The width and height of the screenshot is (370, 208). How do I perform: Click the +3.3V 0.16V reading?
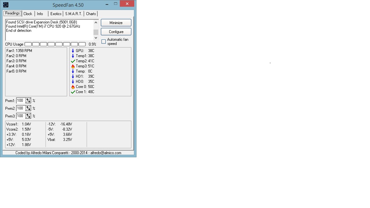pyautogui.click(x=19, y=135)
